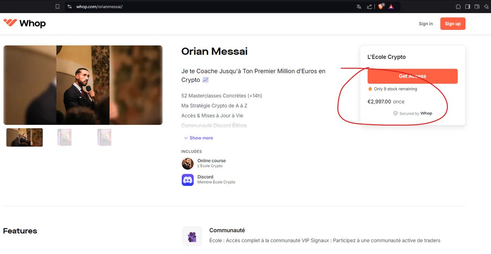Click the École Accès complet description text

coord(325,240)
